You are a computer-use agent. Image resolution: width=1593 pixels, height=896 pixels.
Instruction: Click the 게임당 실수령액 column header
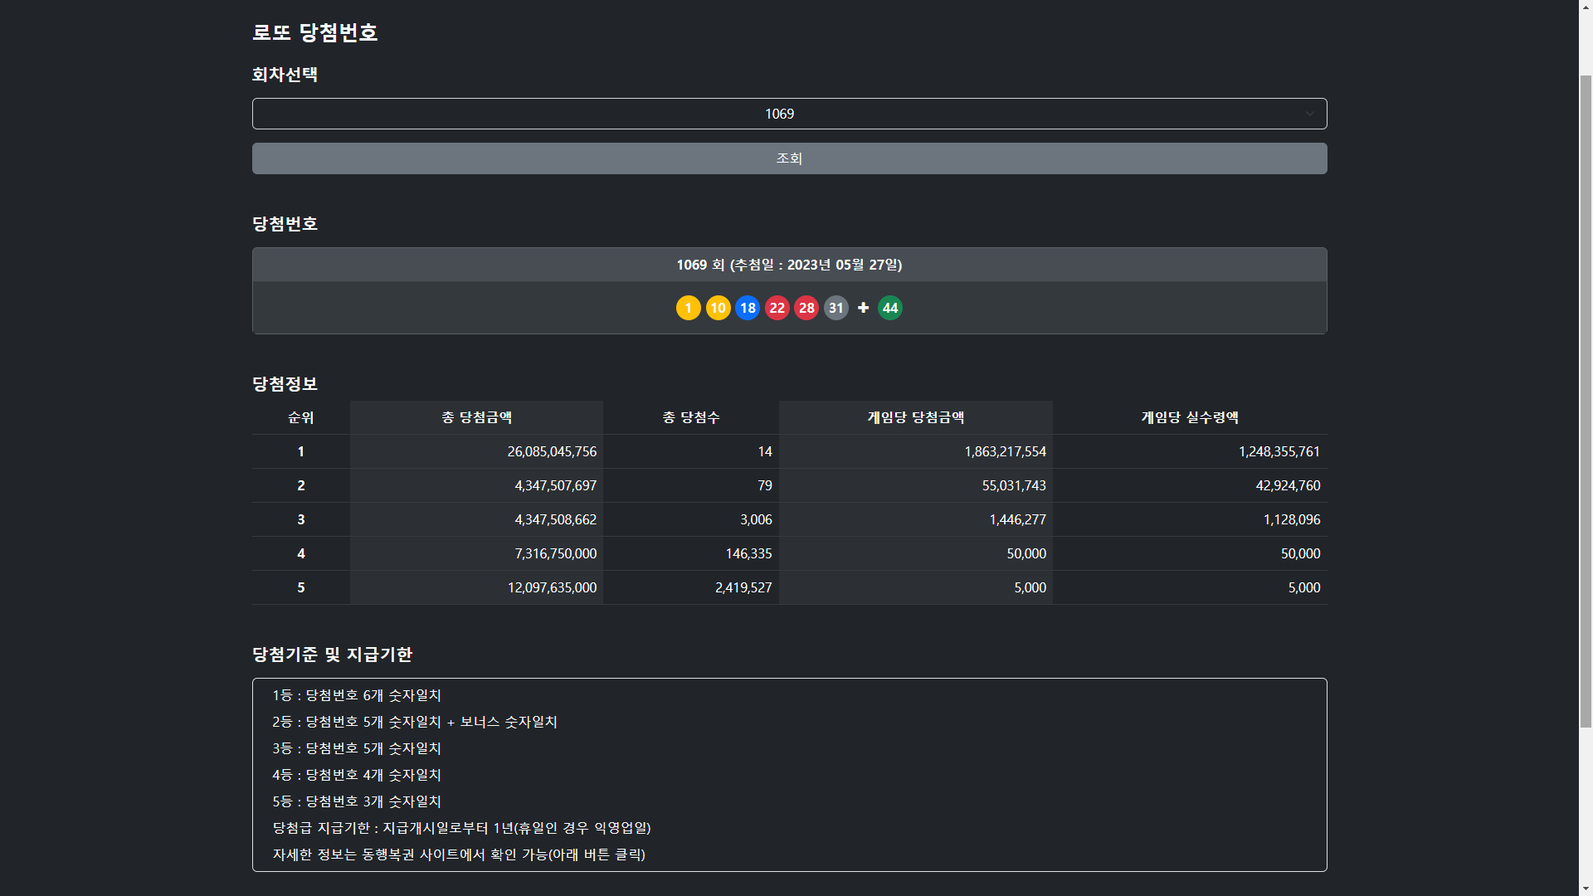[x=1189, y=417]
